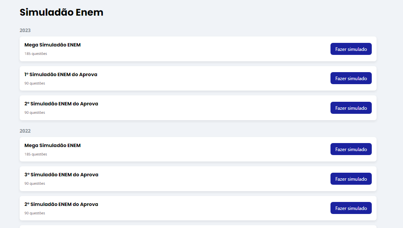This screenshot has height=228, width=403.
Task: Click the 2023 year section heading
Action: (x=25, y=30)
